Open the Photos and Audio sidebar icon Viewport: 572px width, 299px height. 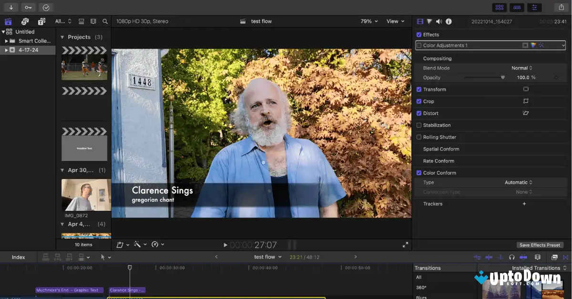[25, 21]
